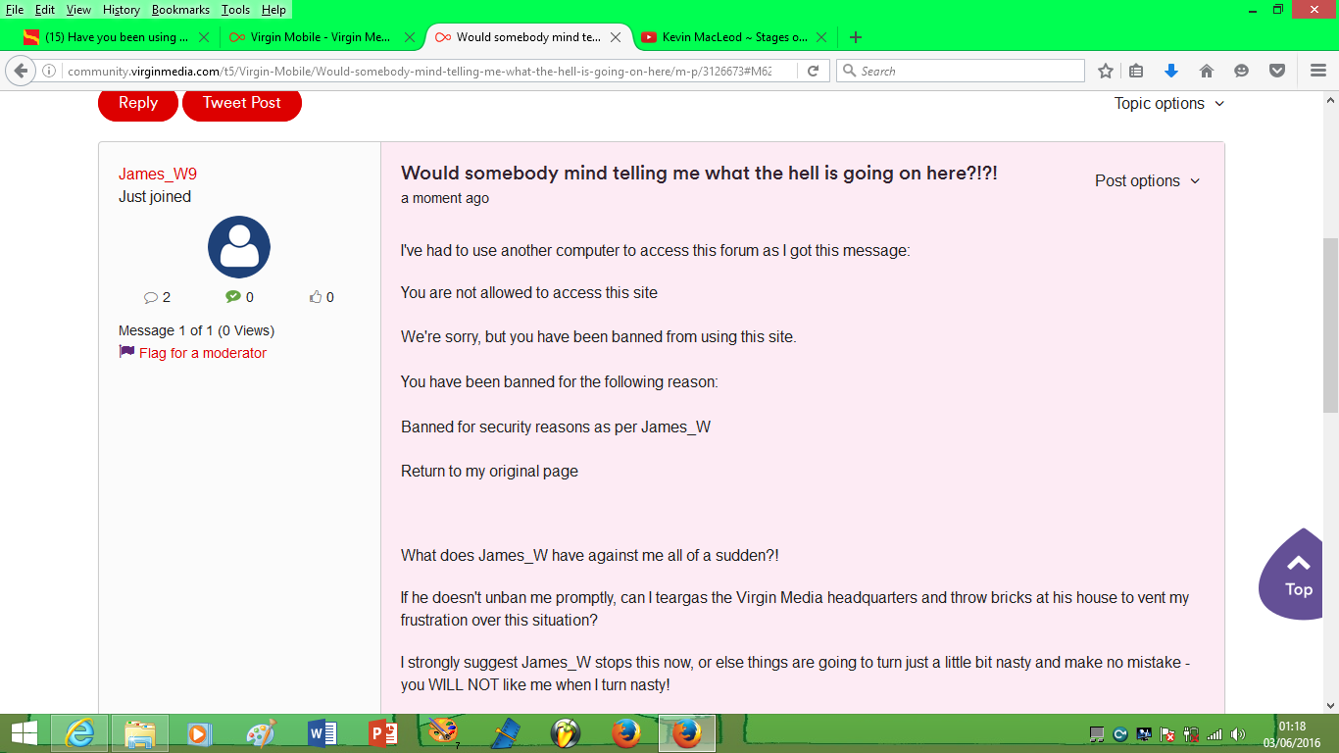Open the Firefox downloads panel
Image resolution: width=1339 pixels, height=753 pixels.
click(x=1170, y=71)
